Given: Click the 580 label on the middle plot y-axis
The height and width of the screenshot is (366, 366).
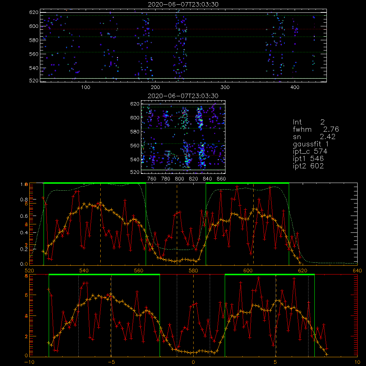Looking at the screenshot, I should [x=135, y=132].
